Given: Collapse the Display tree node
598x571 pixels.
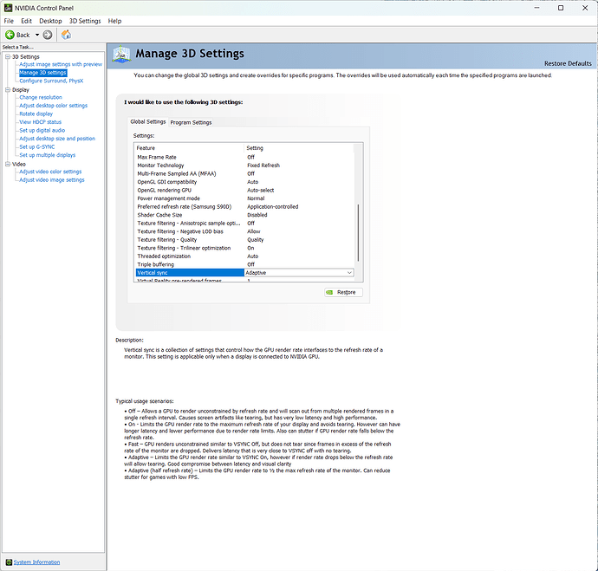Looking at the screenshot, I should 7,89.
